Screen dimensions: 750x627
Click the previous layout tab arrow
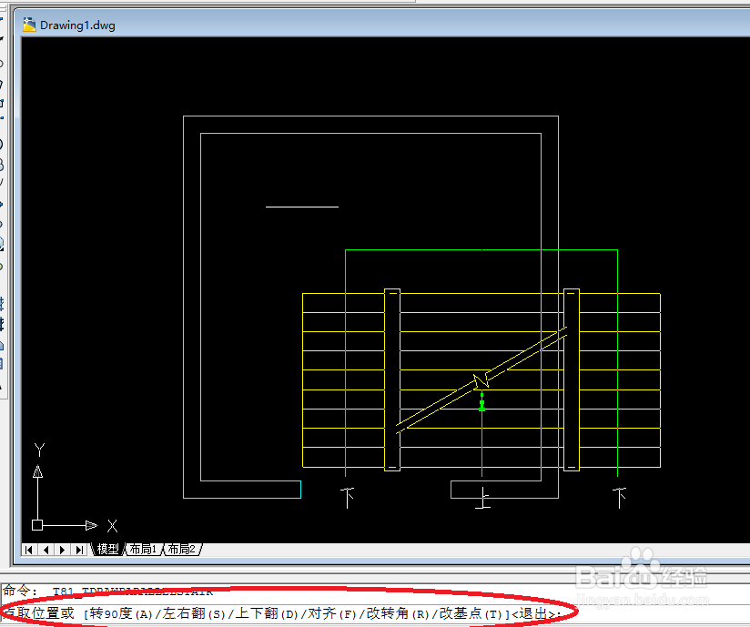click(x=46, y=550)
